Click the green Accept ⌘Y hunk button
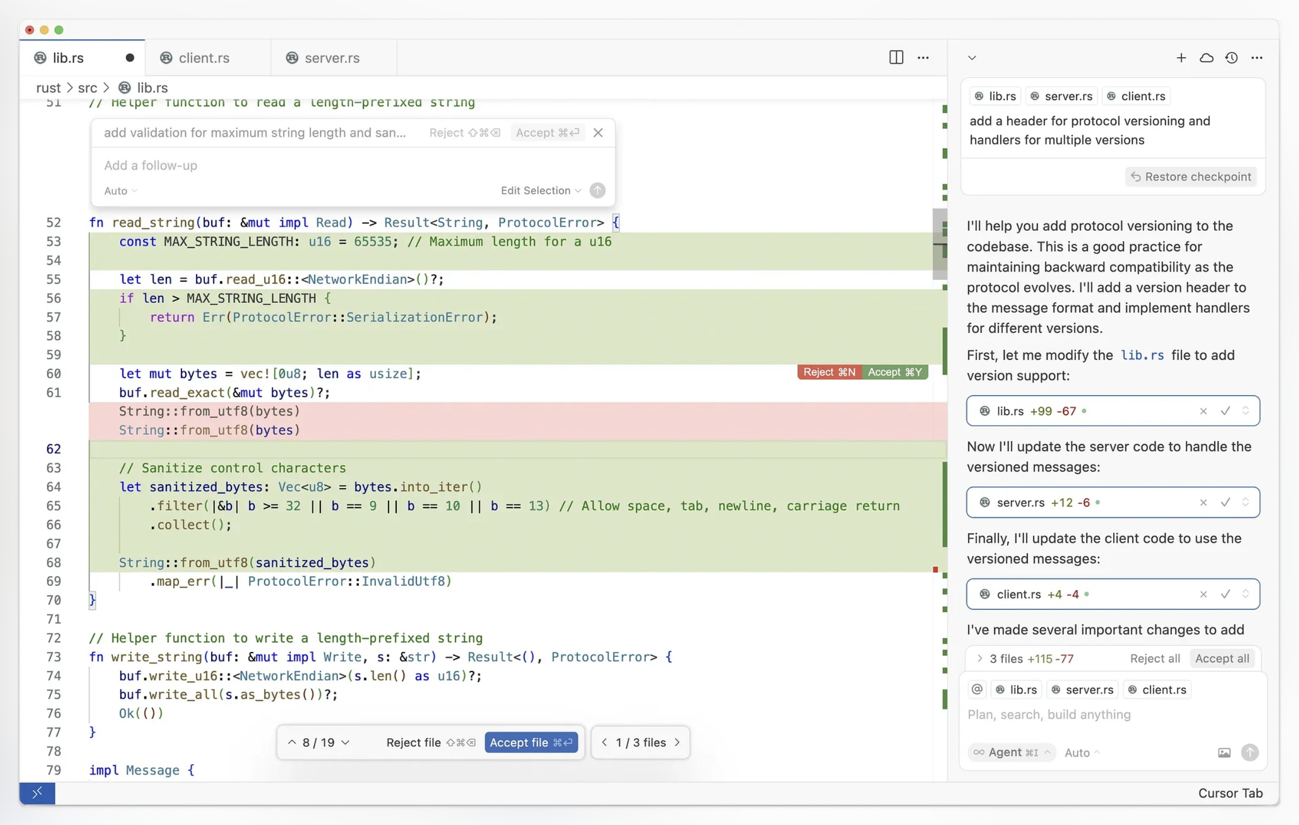Viewport: 1299px width, 825px height. (894, 372)
